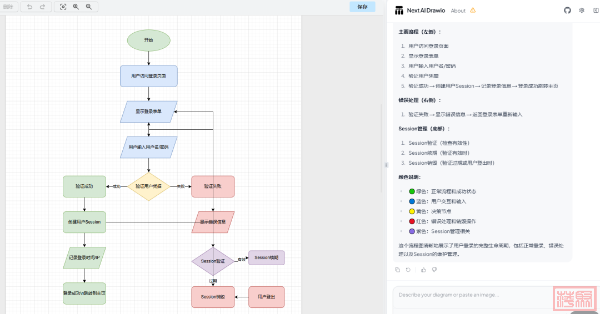Click the orange warning triangle icon
This screenshot has height=314, width=600.
(x=473, y=10)
